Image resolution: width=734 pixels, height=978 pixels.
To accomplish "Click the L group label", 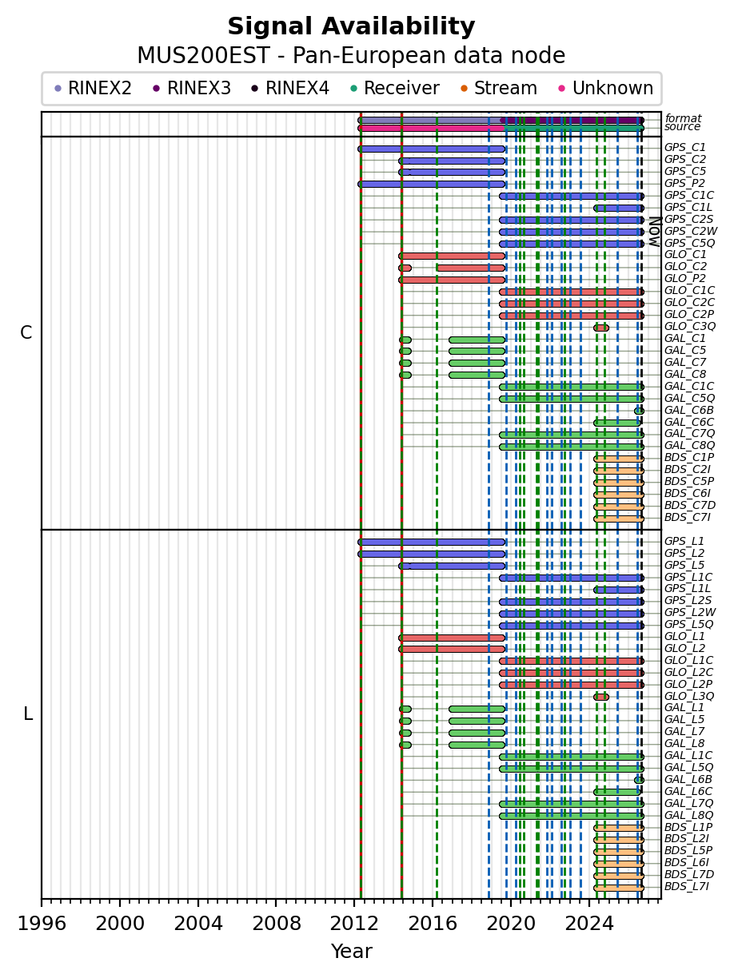I will tap(28, 714).
